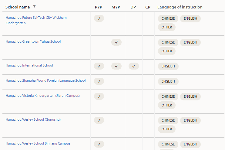Click PYP checkmark for Wesley School (Gongshu)

[99, 120]
